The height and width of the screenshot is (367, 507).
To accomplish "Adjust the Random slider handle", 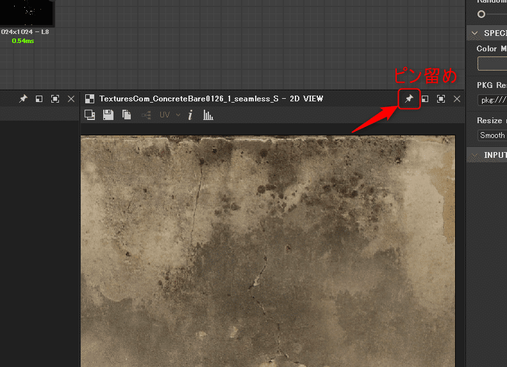I will point(481,14).
